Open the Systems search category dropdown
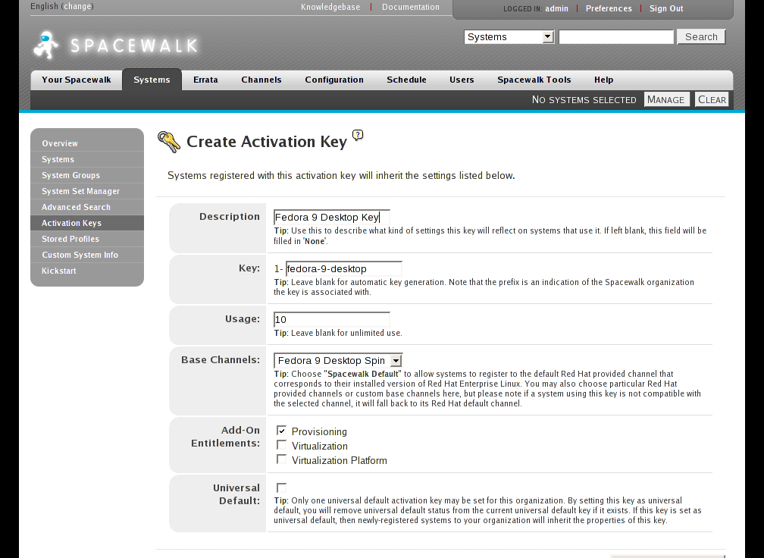This screenshot has width=764, height=558. pos(509,37)
